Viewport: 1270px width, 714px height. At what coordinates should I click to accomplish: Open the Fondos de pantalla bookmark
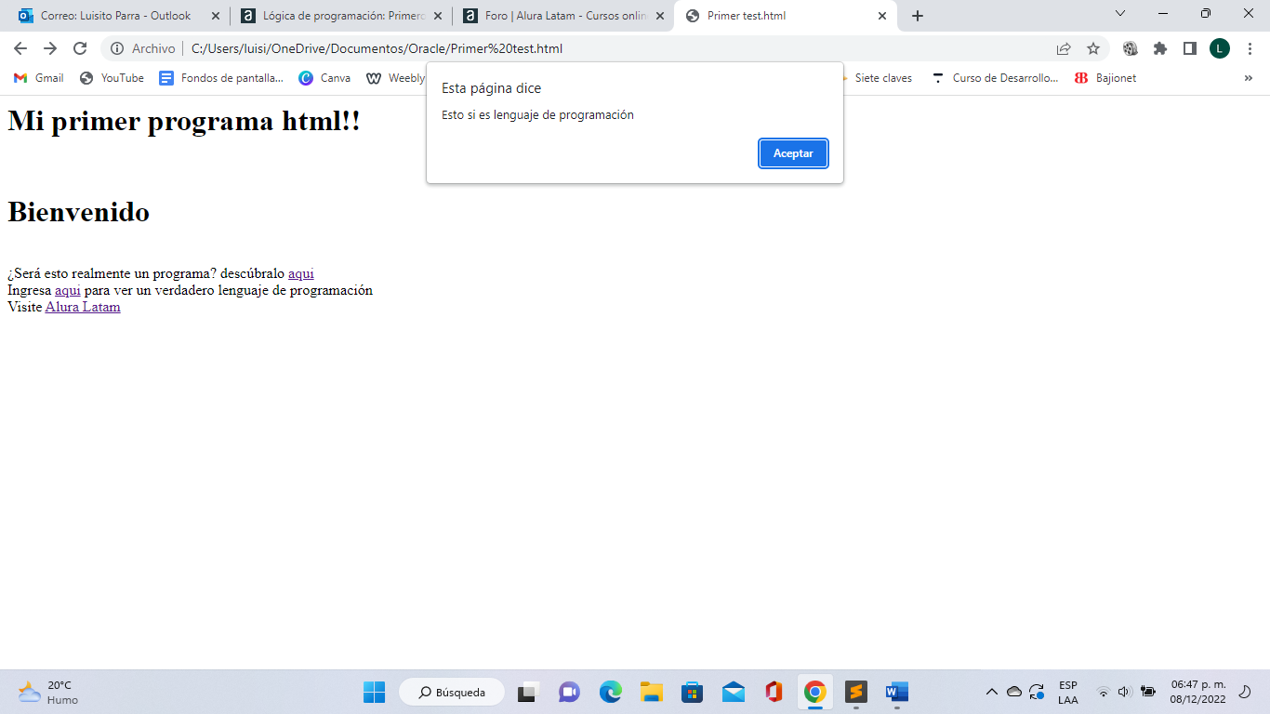click(221, 78)
